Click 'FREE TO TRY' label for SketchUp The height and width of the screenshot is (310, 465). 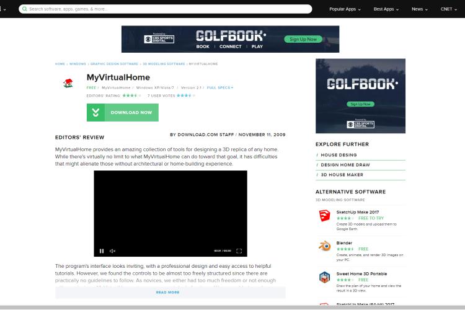371,218
